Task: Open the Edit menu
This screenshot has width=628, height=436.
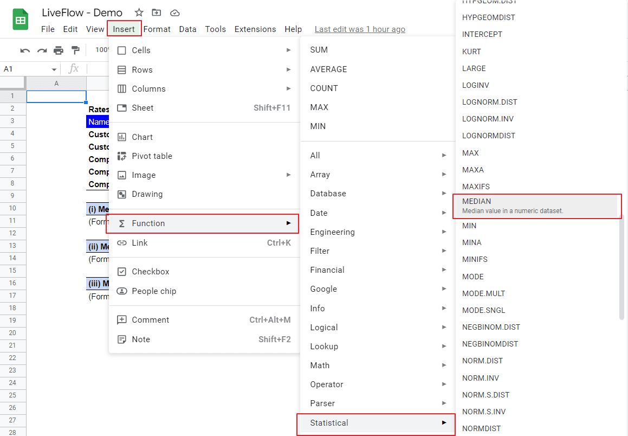Action: coord(70,29)
